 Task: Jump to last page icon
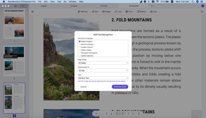click(x=111, y=114)
